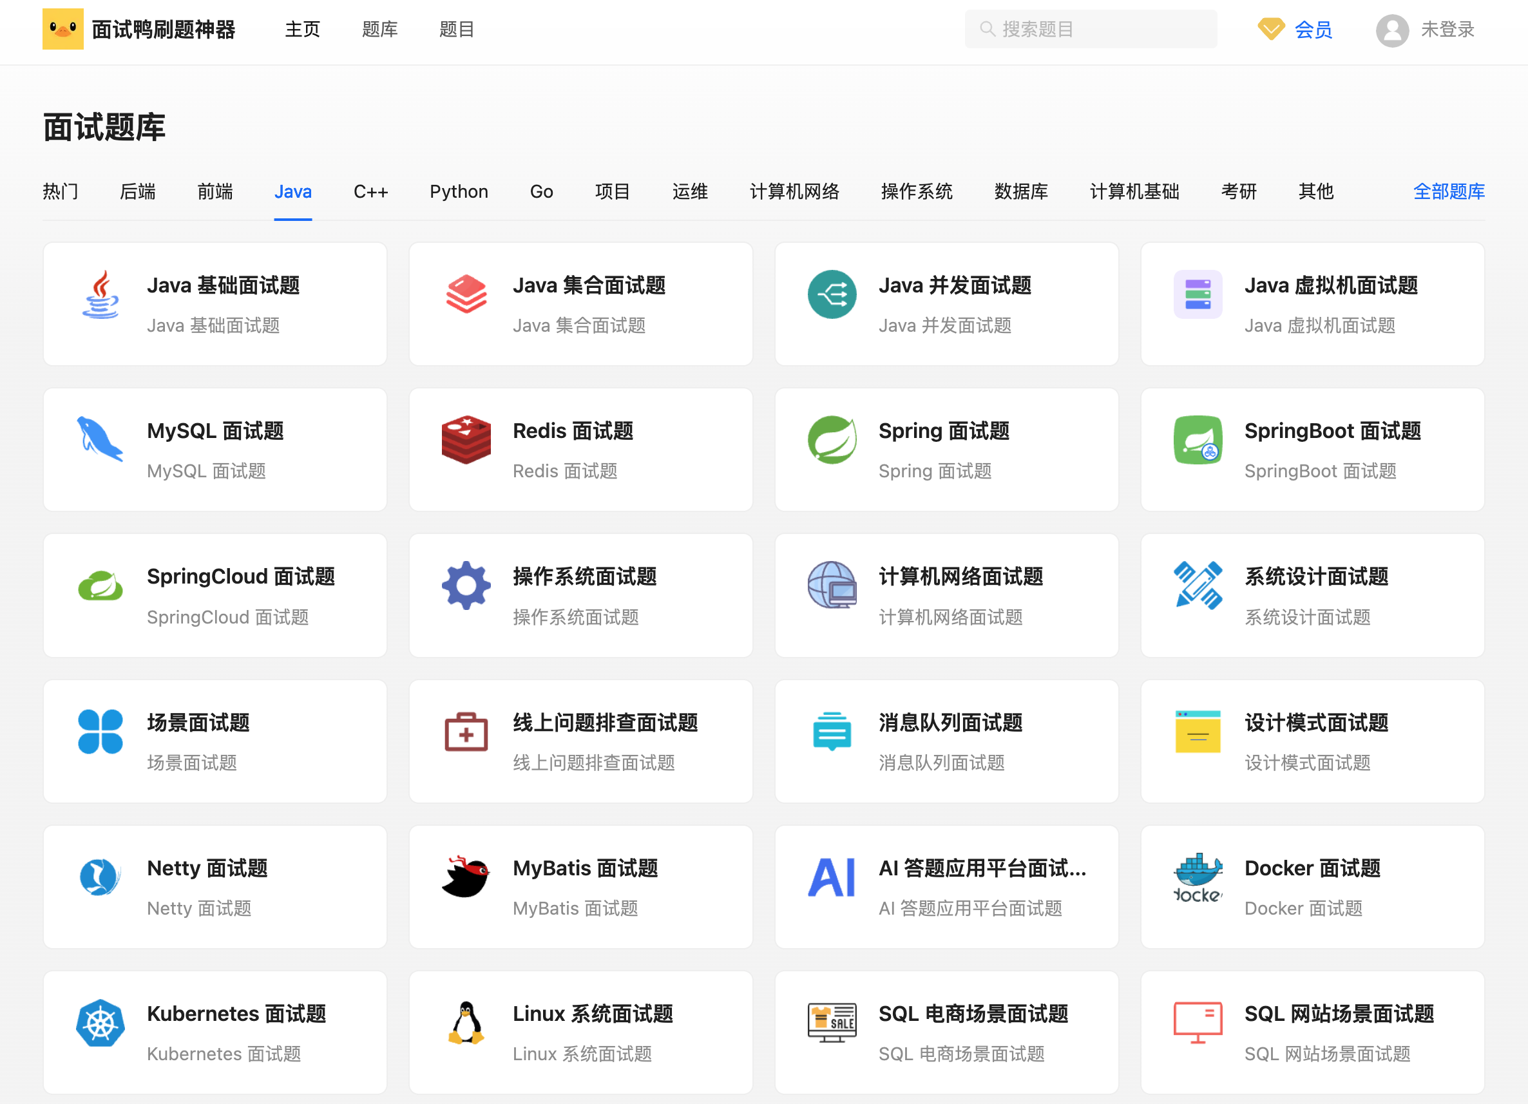Image resolution: width=1528 pixels, height=1104 pixels.
Task: Click gray subtitle 'MySQL 面试题'
Action: coord(206,471)
